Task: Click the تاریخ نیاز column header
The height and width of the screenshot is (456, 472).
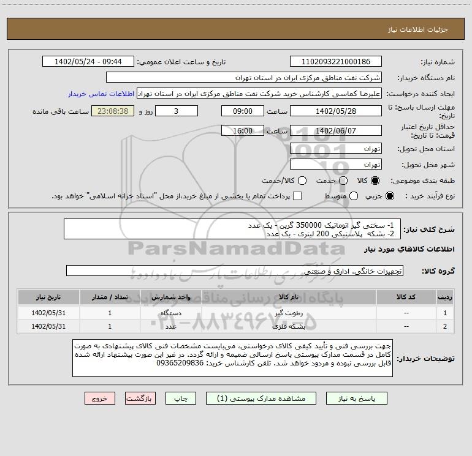Action: coord(48,297)
